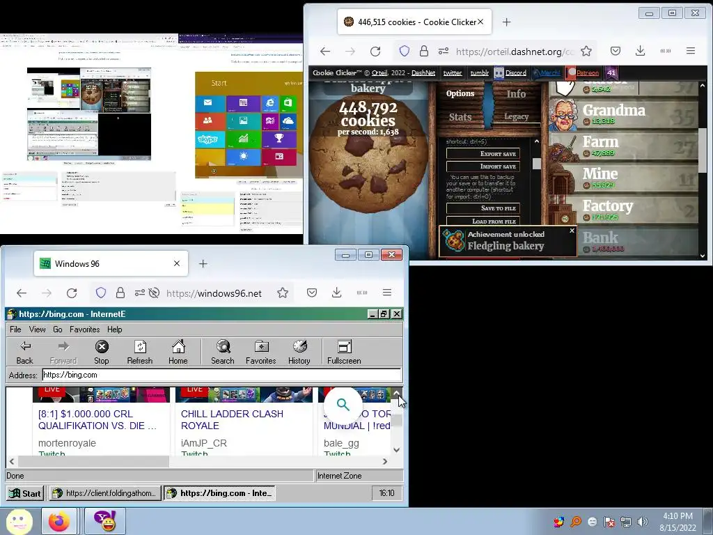Launch Firefox from the Windows taskbar
This screenshot has width=713, height=535.
[60, 521]
